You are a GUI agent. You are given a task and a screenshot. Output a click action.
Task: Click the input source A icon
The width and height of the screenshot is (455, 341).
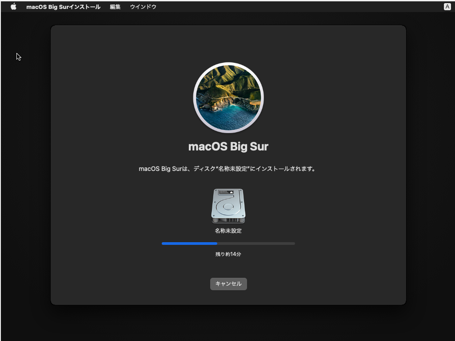click(447, 7)
